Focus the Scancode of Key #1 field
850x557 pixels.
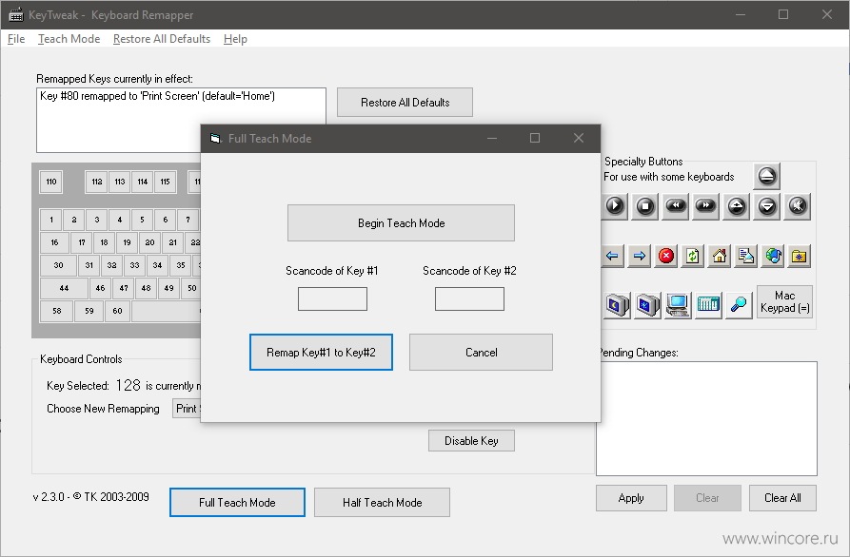coord(332,298)
